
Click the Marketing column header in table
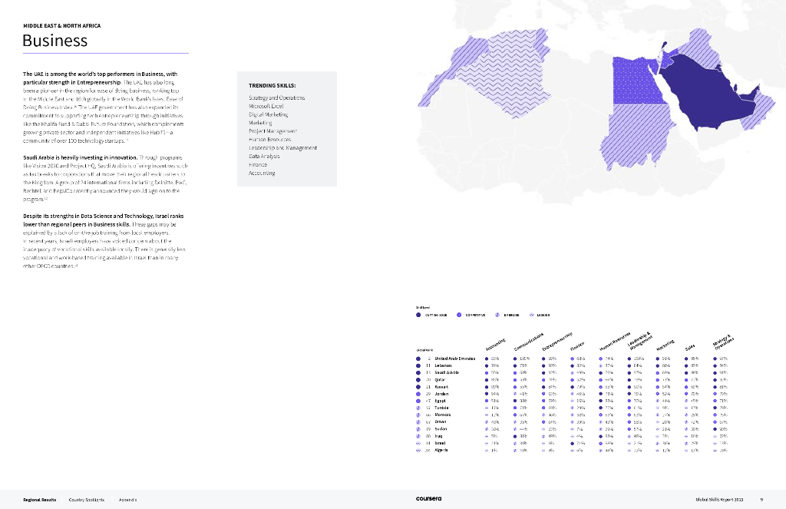(665, 345)
